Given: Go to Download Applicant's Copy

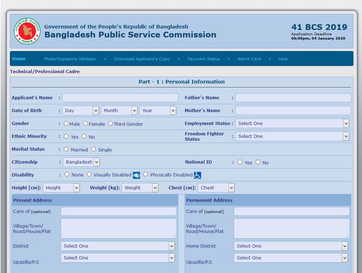Looking at the screenshot, I should [x=142, y=59].
